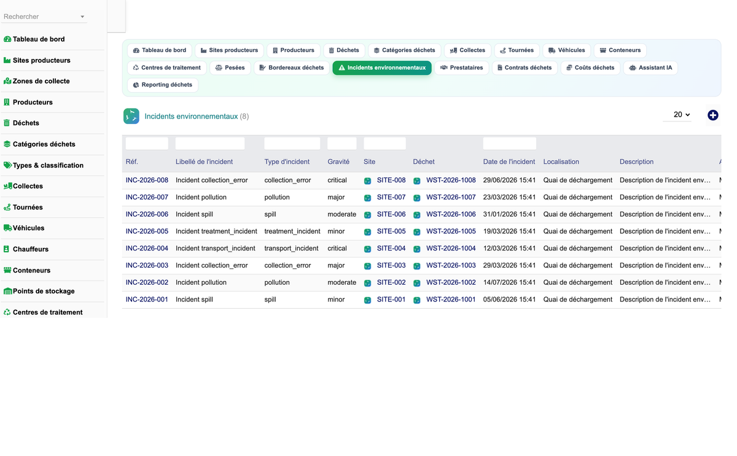Image resolution: width=737 pixels, height=456 pixels.
Task: Click the site icon beside SITE-005
Action: click(368, 232)
